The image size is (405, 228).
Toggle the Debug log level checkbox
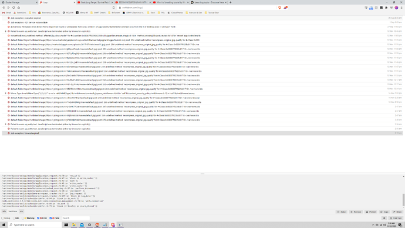tap(3, 218)
